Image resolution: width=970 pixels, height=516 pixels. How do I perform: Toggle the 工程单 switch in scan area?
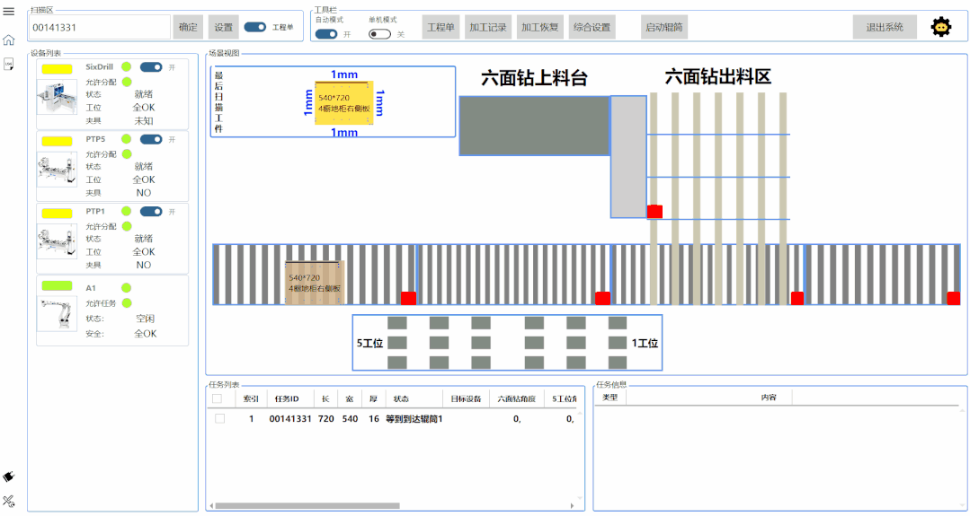point(255,27)
